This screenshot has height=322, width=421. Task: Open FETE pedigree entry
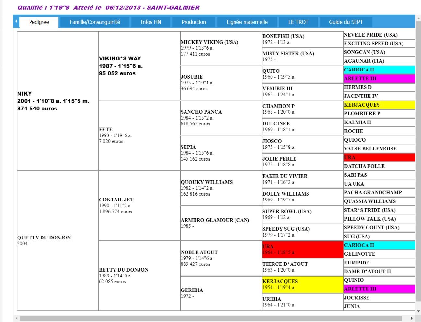(x=139, y=135)
